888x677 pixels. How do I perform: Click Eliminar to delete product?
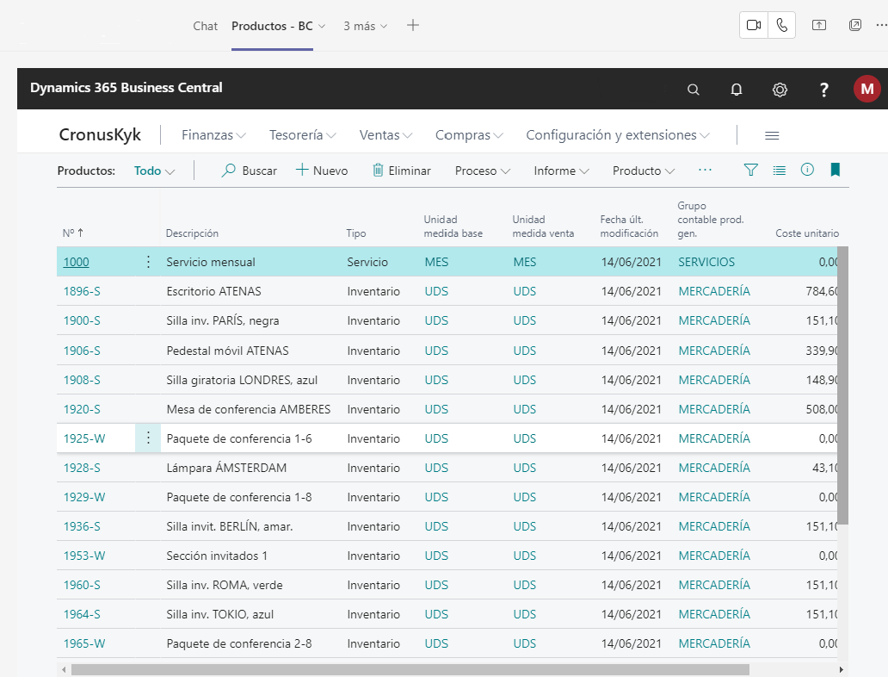pyautogui.click(x=402, y=171)
